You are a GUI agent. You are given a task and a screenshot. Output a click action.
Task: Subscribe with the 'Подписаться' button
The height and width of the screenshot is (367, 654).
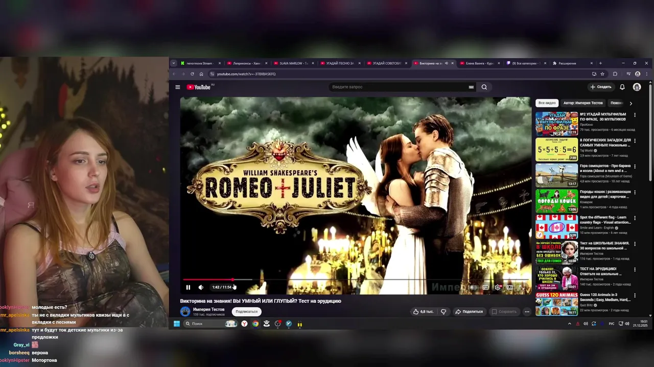247,311
